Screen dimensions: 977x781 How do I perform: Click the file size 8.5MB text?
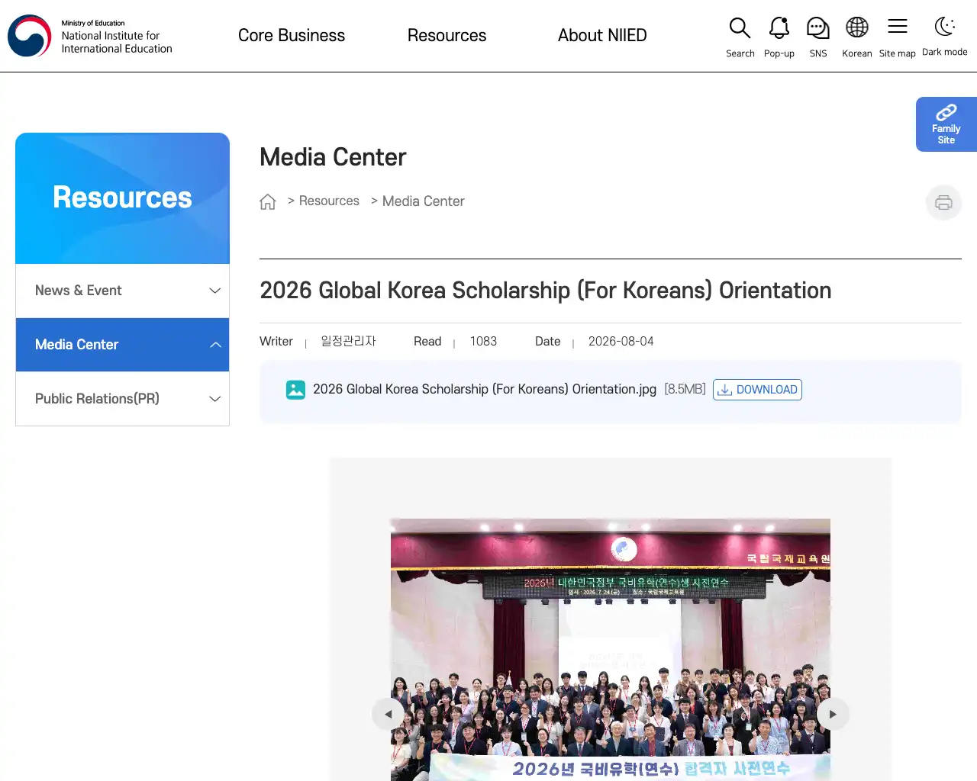(x=685, y=389)
